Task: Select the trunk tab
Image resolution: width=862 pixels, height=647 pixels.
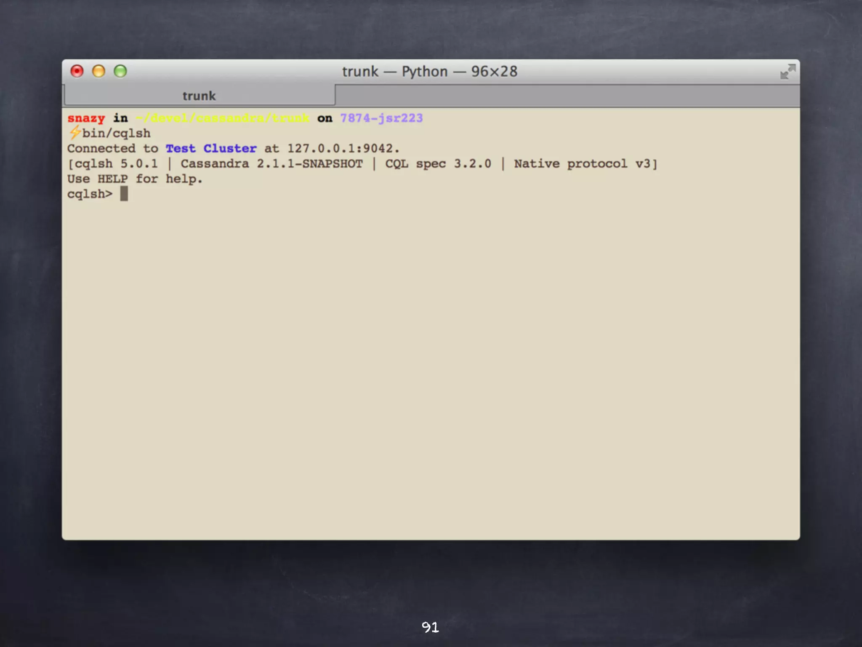Action: [199, 96]
